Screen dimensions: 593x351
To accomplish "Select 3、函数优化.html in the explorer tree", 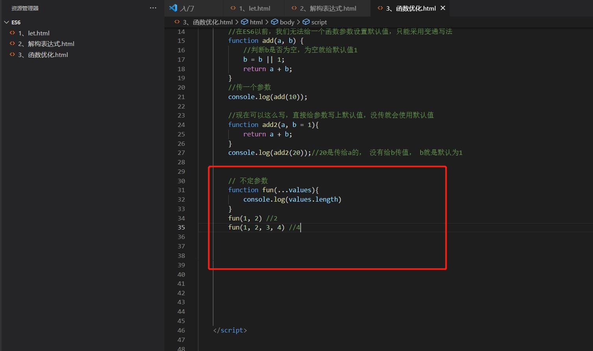I will 43,55.
